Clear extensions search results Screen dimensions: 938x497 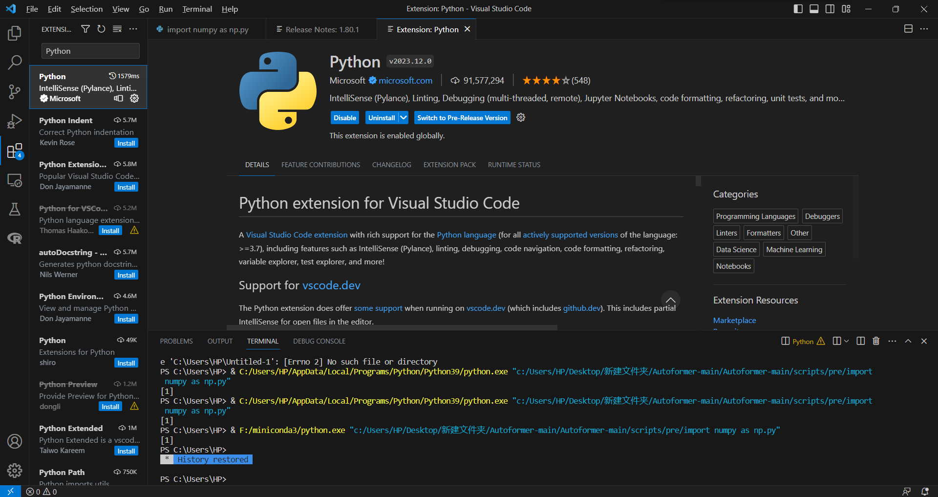coord(117,29)
